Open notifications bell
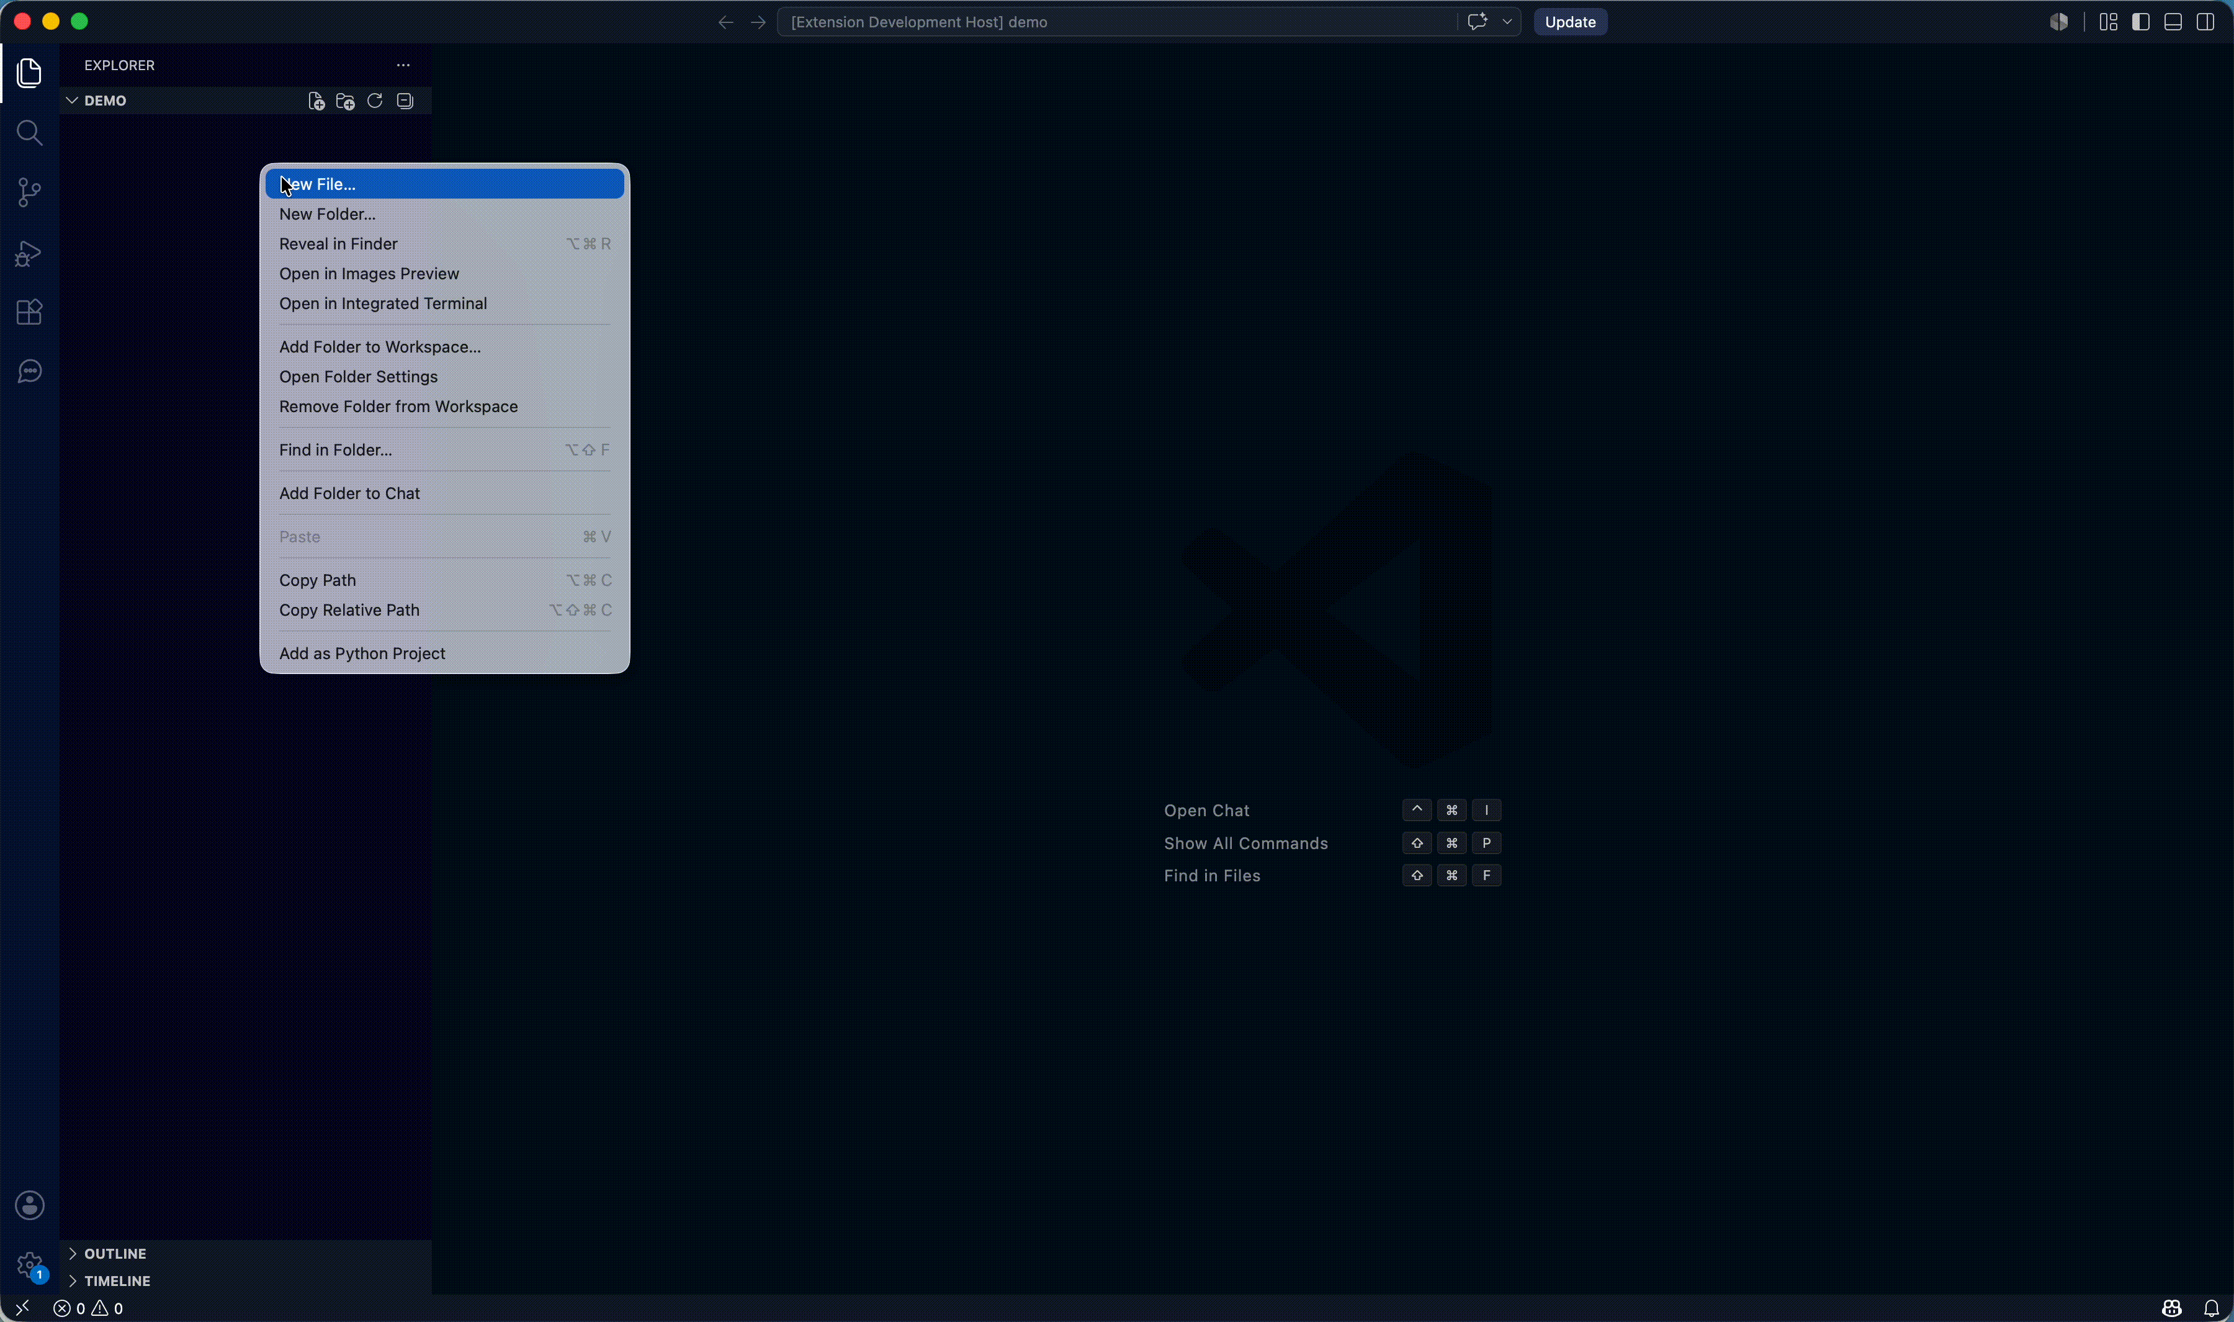 [2212, 1308]
